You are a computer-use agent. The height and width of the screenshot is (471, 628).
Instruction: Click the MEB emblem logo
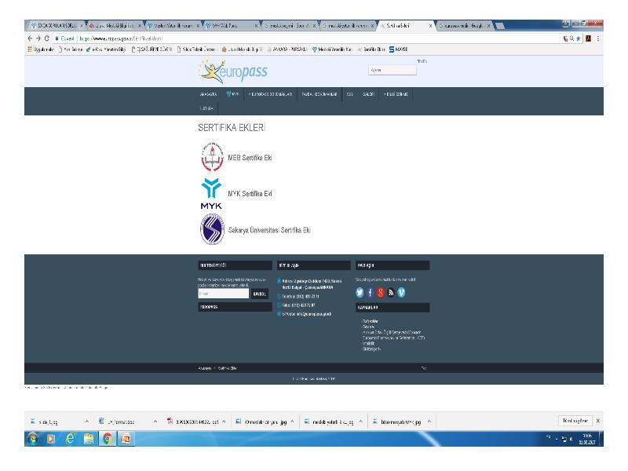[x=212, y=156]
